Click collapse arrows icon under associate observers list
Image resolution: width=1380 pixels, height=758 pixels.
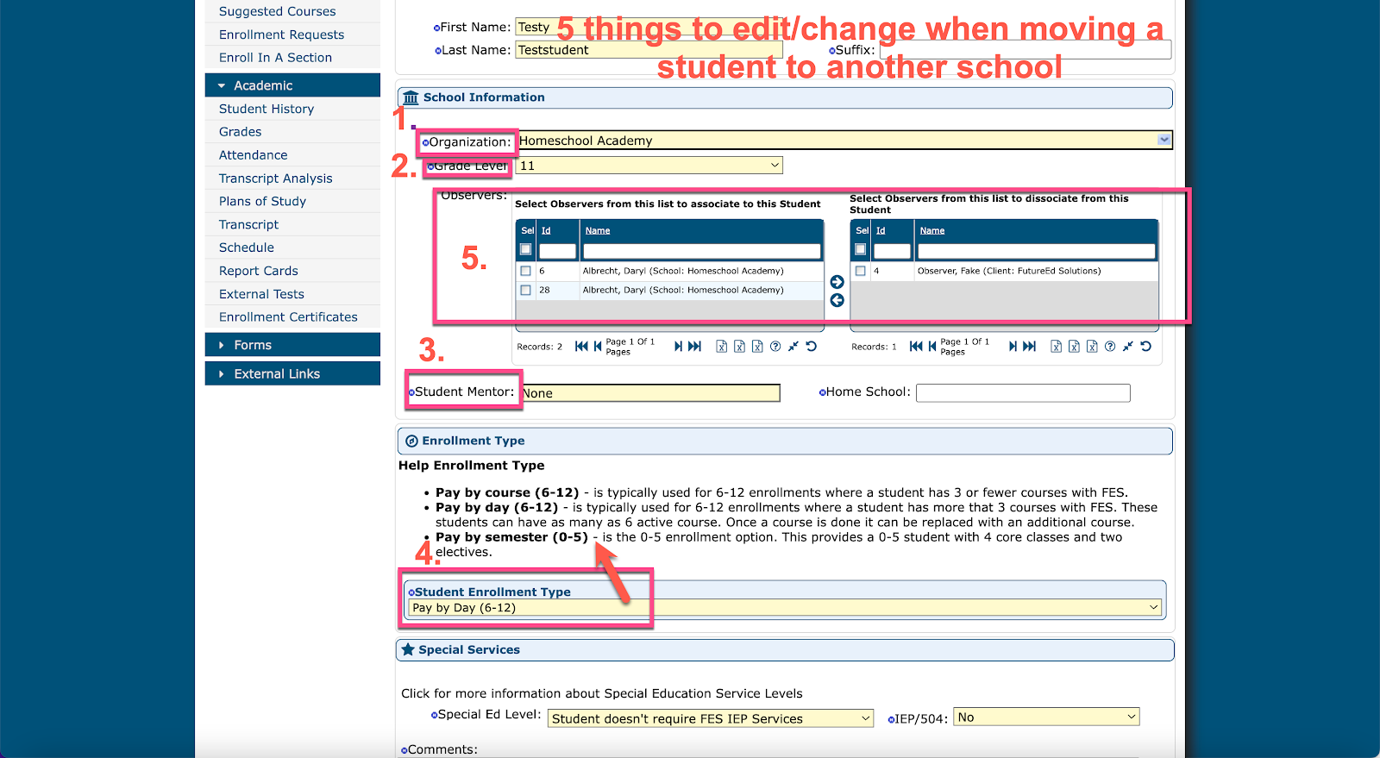(x=793, y=347)
